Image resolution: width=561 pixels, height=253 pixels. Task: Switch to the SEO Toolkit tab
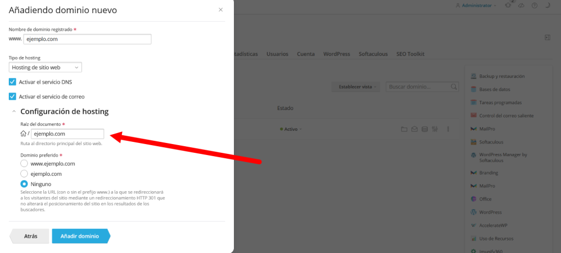click(x=410, y=54)
